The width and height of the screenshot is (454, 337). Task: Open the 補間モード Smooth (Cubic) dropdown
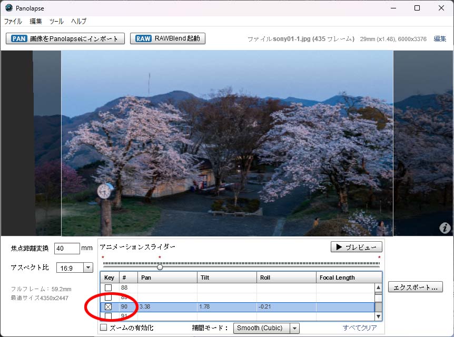pos(266,328)
